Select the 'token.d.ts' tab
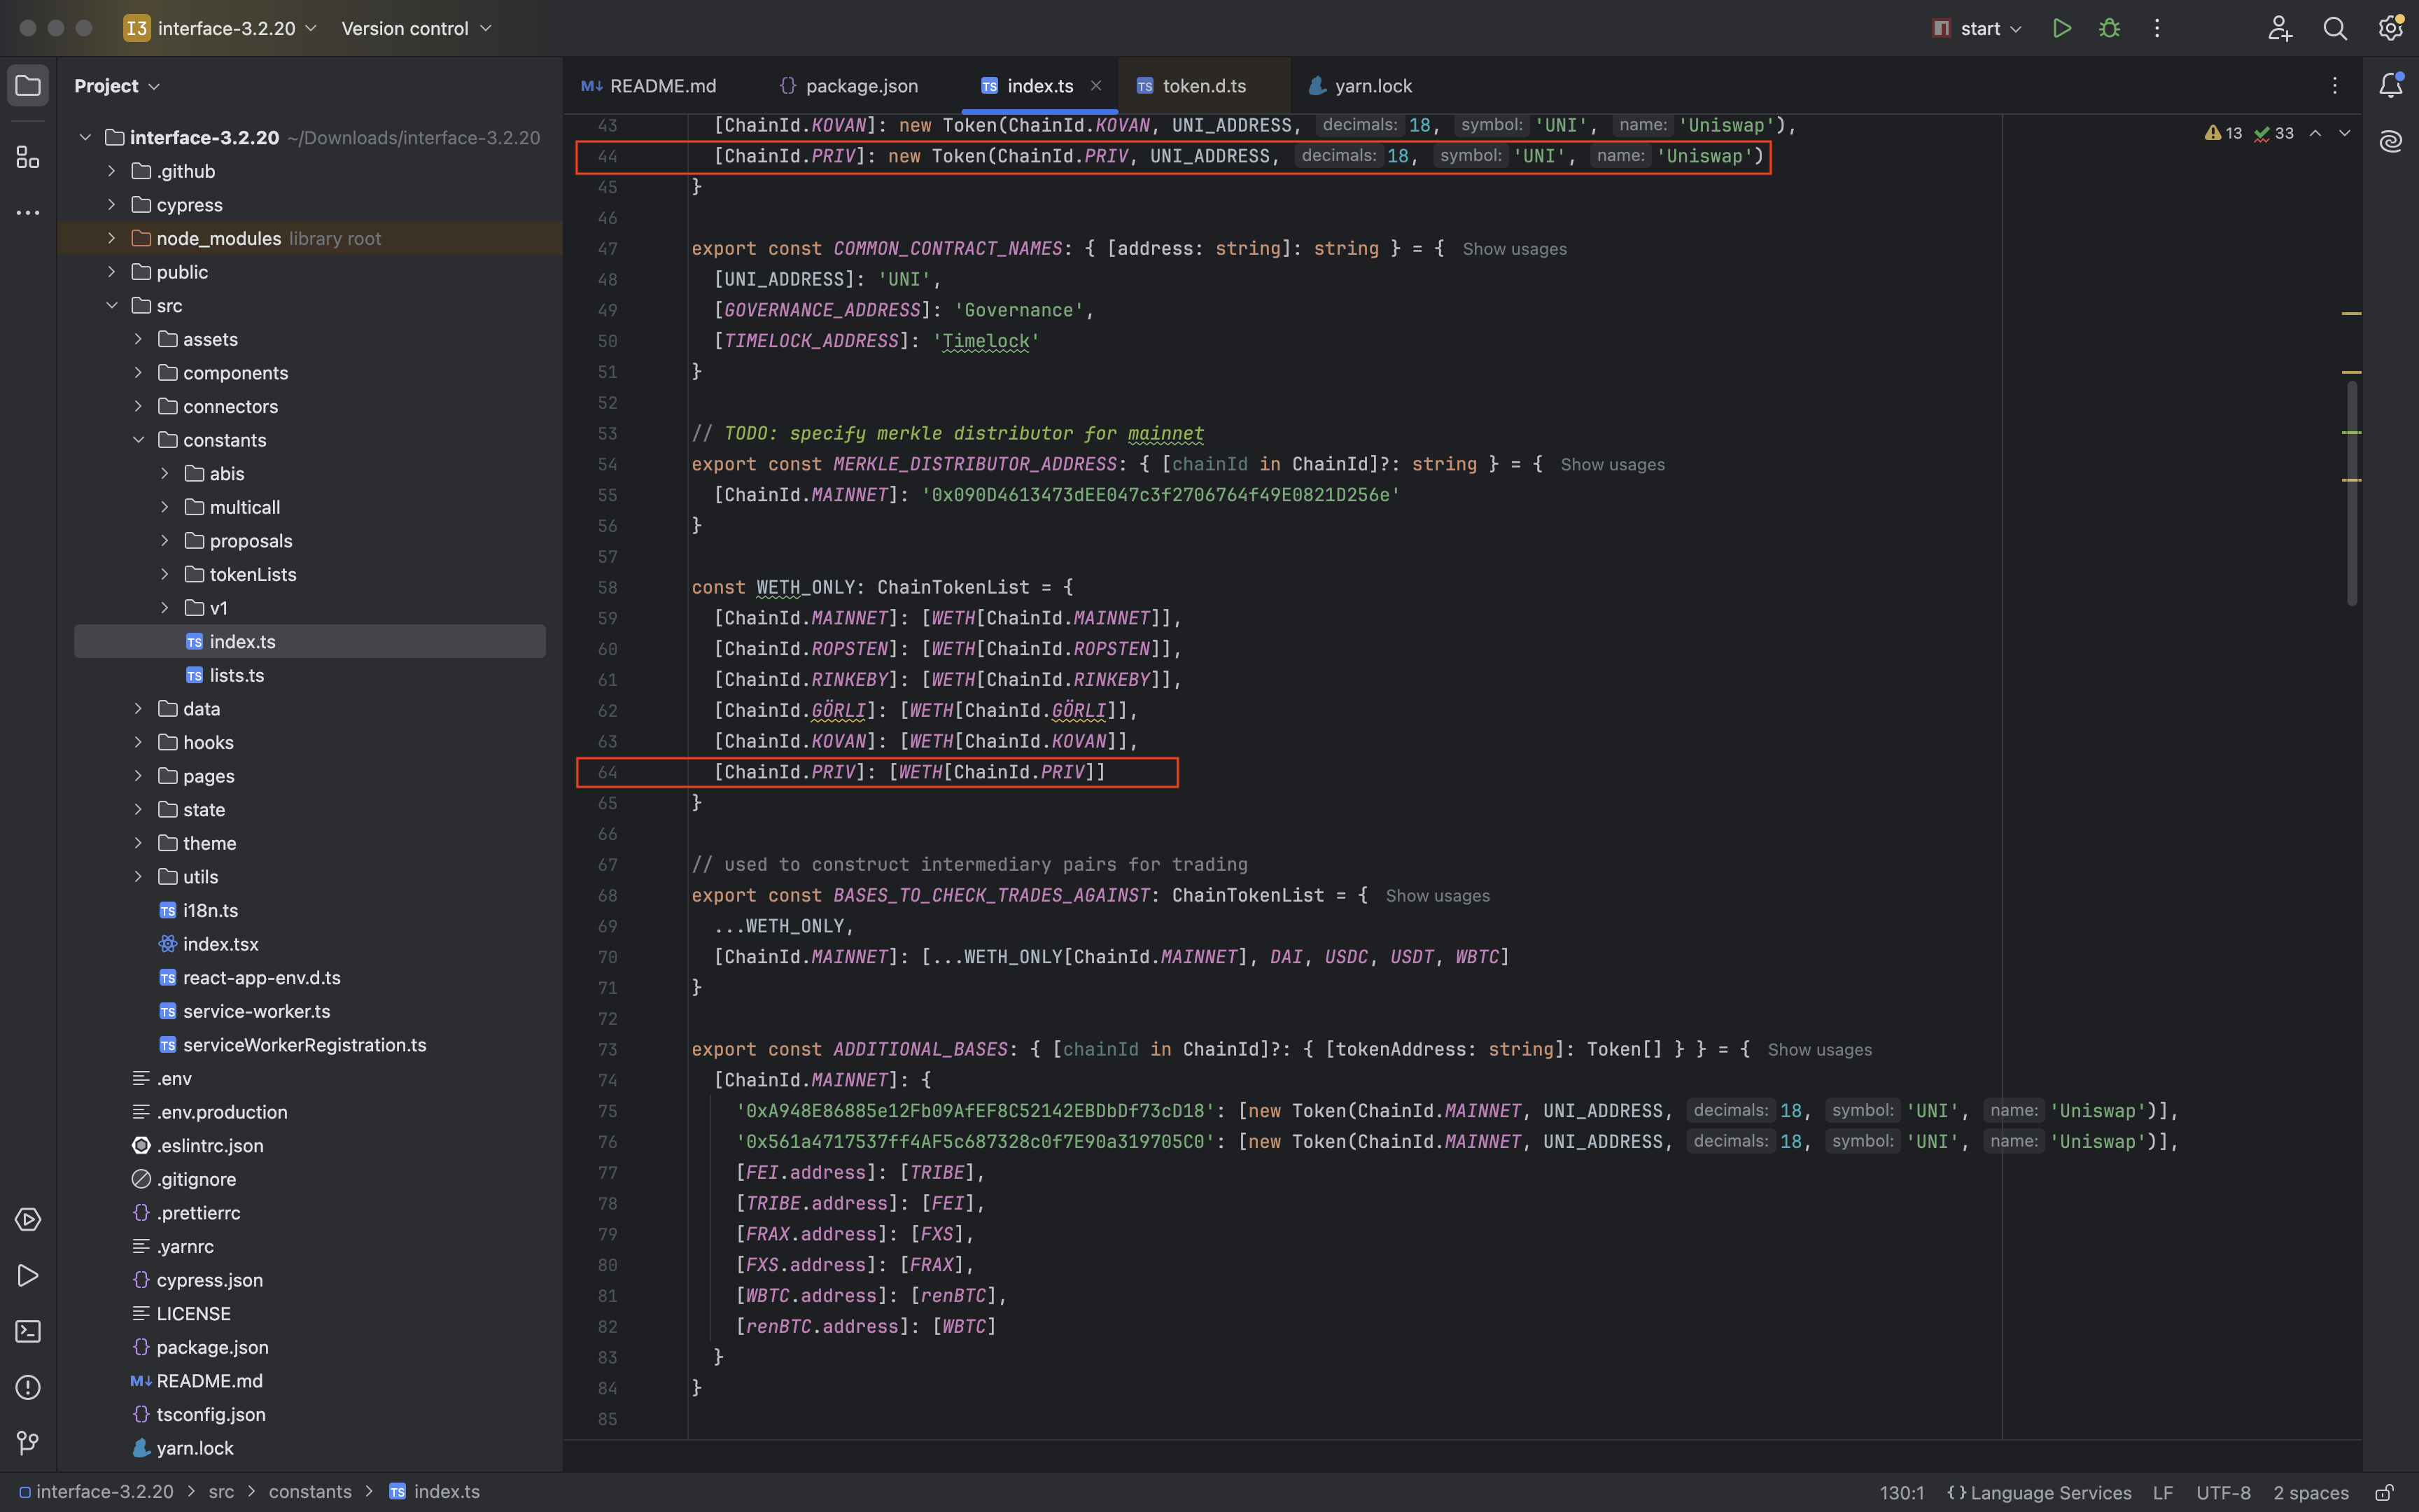This screenshot has height=1512, width=2419. pyautogui.click(x=1203, y=85)
